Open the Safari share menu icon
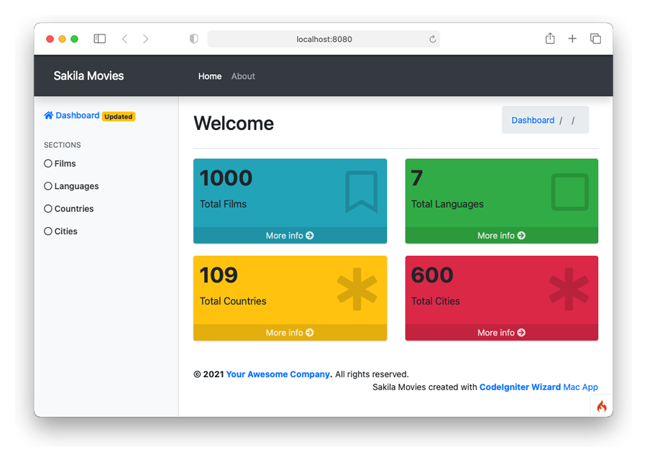Viewport: 647px width, 462px height. (x=550, y=39)
